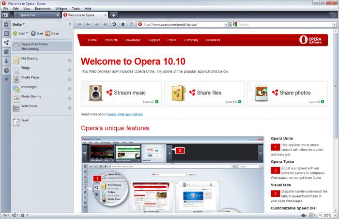Image resolution: width=339 pixels, height=219 pixels.
Task: Open the Add dropdown arrow
Action: pyautogui.click(x=27, y=33)
